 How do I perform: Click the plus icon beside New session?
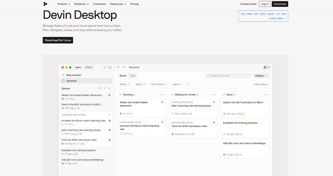(63, 75)
